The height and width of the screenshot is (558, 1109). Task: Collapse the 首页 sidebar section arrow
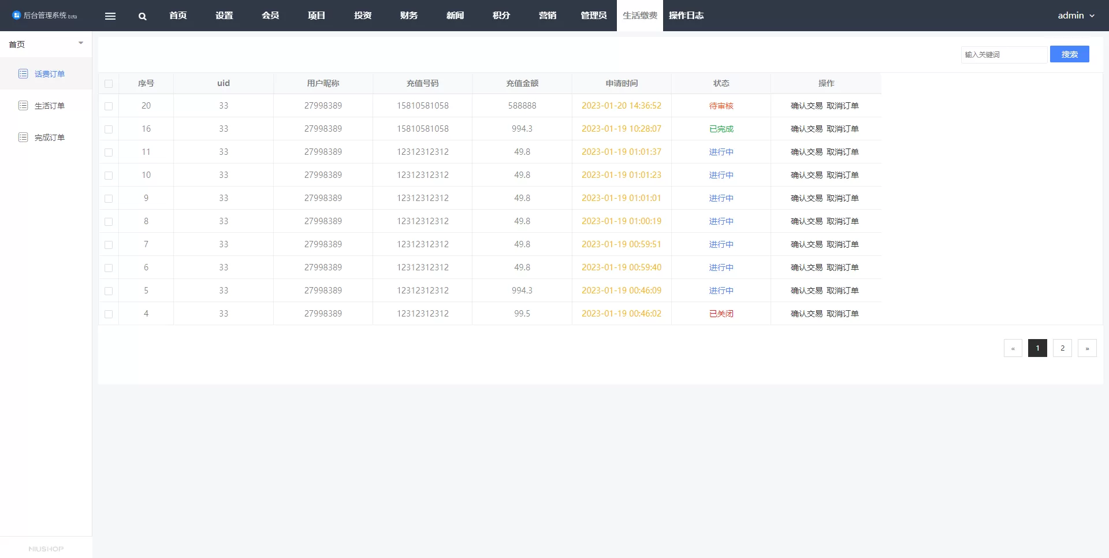(x=81, y=43)
